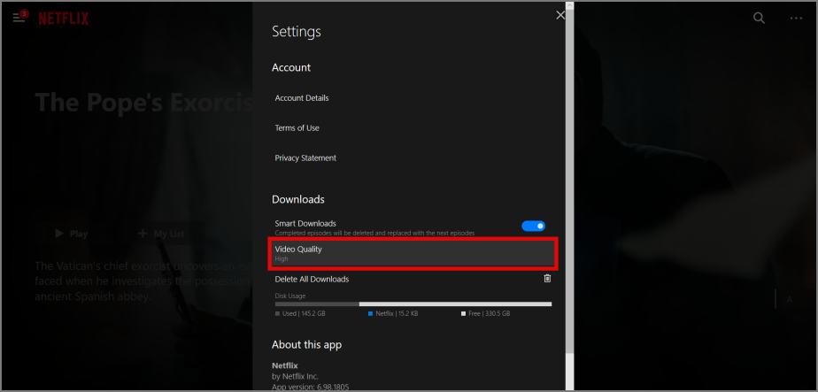
Task: Click the My List button
Action: click(x=161, y=234)
